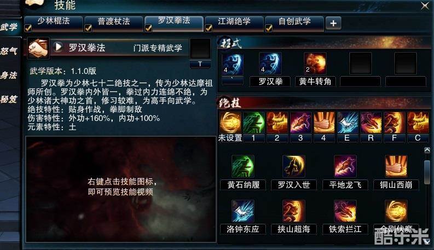Select the 铁索拦江 skill icon
The width and height of the screenshot is (434, 250).
(x=345, y=211)
